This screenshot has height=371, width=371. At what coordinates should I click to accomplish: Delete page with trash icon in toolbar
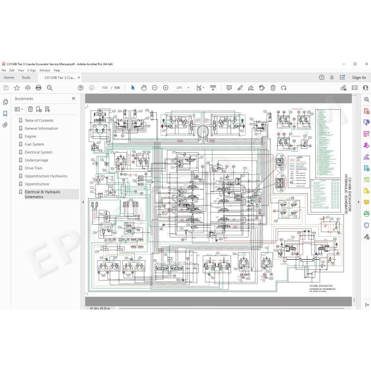point(273,88)
